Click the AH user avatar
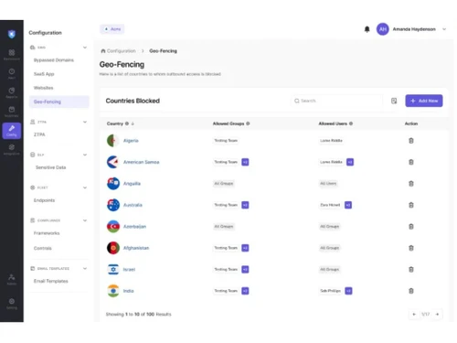The image size is (457, 343). [383, 29]
